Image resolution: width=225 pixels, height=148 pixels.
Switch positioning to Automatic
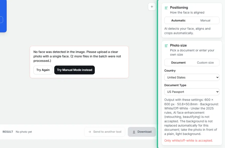[178, 20]
